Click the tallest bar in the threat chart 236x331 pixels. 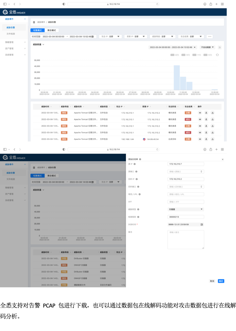[x=177, y=78]
